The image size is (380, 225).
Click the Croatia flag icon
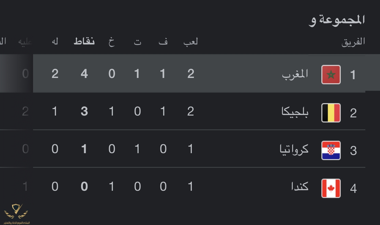pos(331,150)
